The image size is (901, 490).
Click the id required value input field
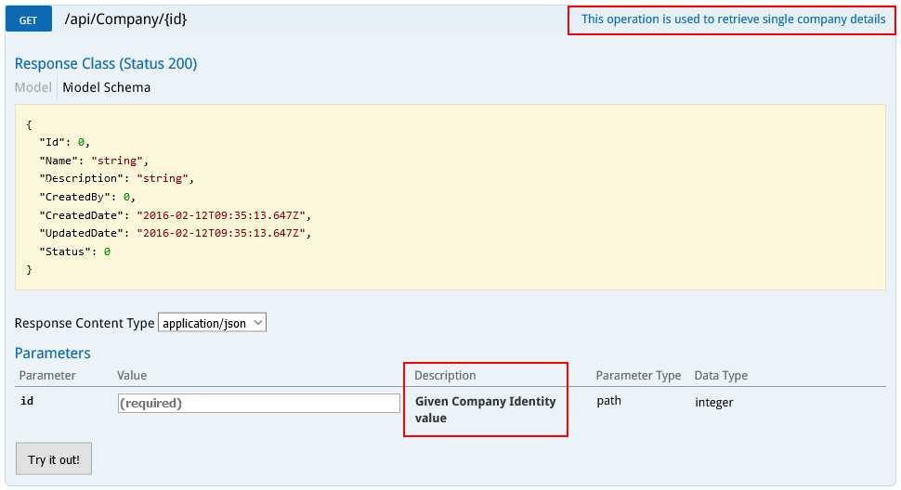coord(258,403)
